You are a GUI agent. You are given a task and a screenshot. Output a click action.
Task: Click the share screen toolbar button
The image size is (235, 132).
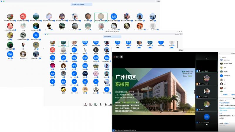tap(95, 104)
